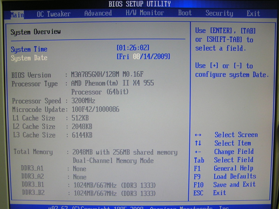Click the Select Screen help text
279x209 pixels.
[236, 135]
